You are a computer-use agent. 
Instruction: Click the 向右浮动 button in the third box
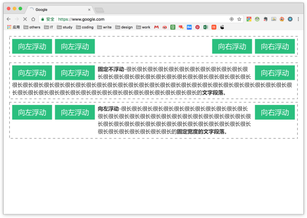pyautogui.click(x=275, y=113)
